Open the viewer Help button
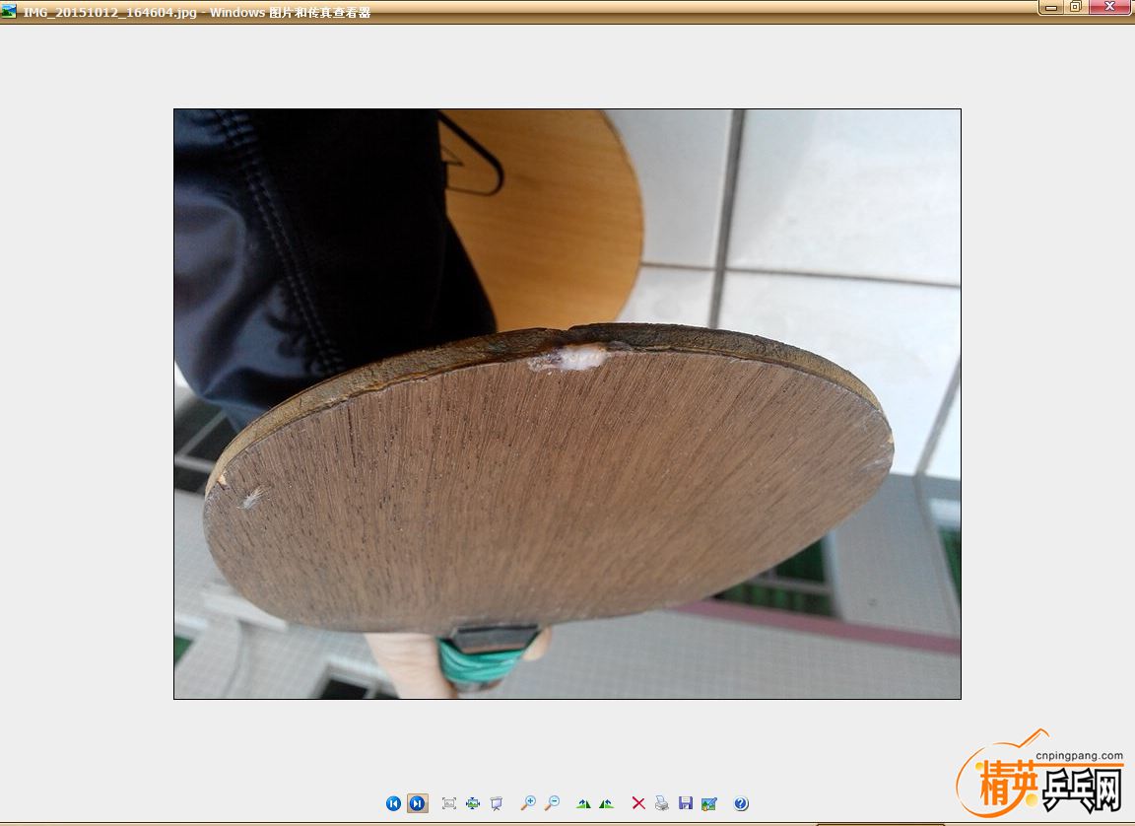The image size is (1135, 826). [x=741, y=802]
